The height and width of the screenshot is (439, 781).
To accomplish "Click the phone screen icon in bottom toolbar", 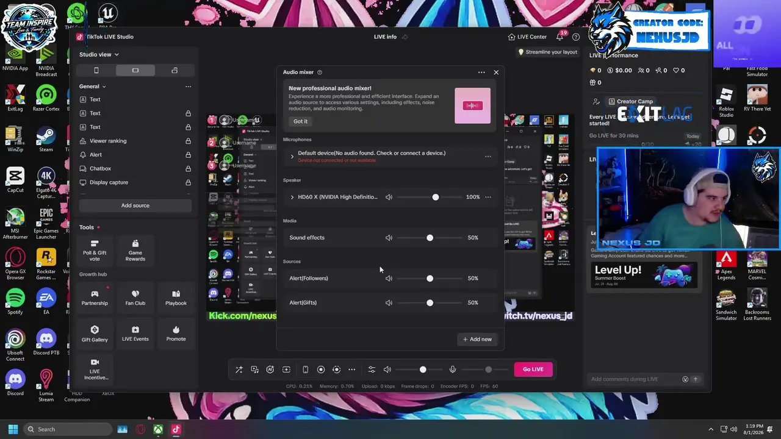I will point(305,369).
